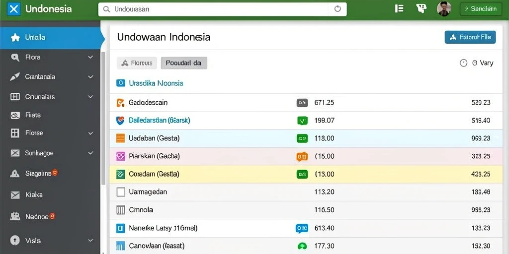Focus the Undourasan search field
The height and width of the screenshot is (254, 509).
[222, 9]
